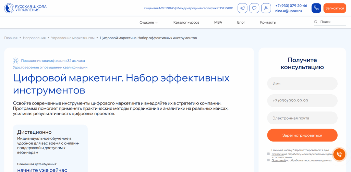Click the Дистанционно card heading

(x=35, y=132)
